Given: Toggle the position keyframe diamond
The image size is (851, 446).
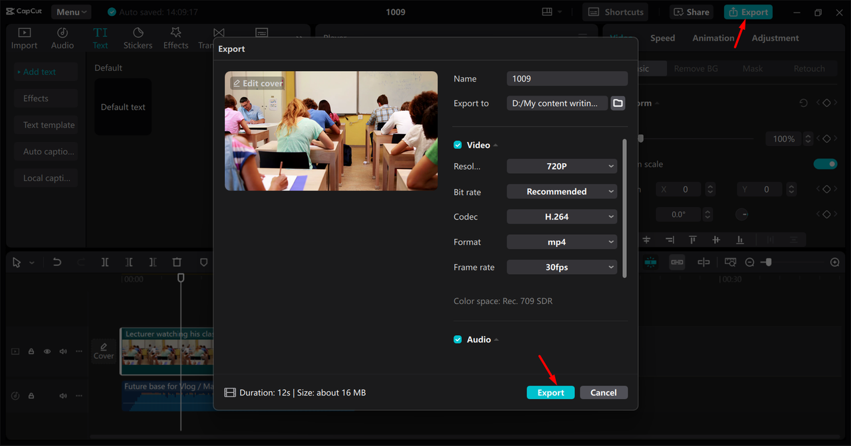Looking at the screenshot, I should click(826, 189).
